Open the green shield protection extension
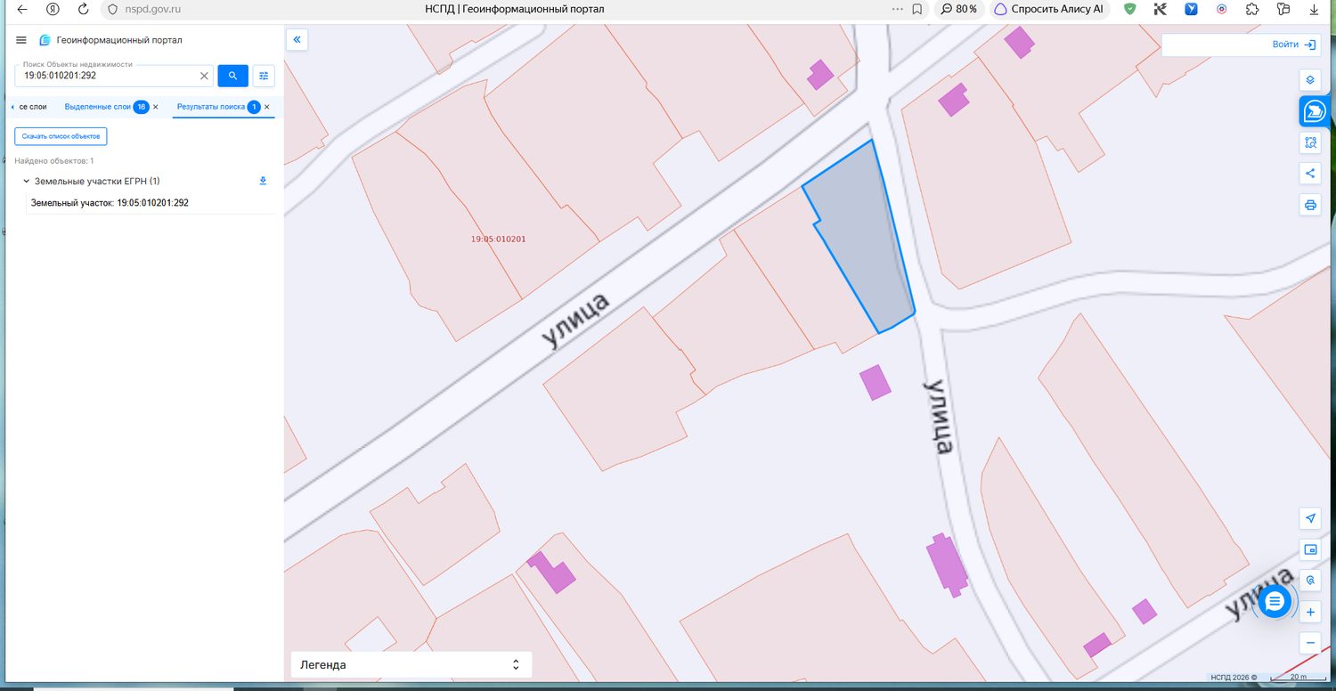Viewport: 1336px width, 691px height. [1130, 9]
